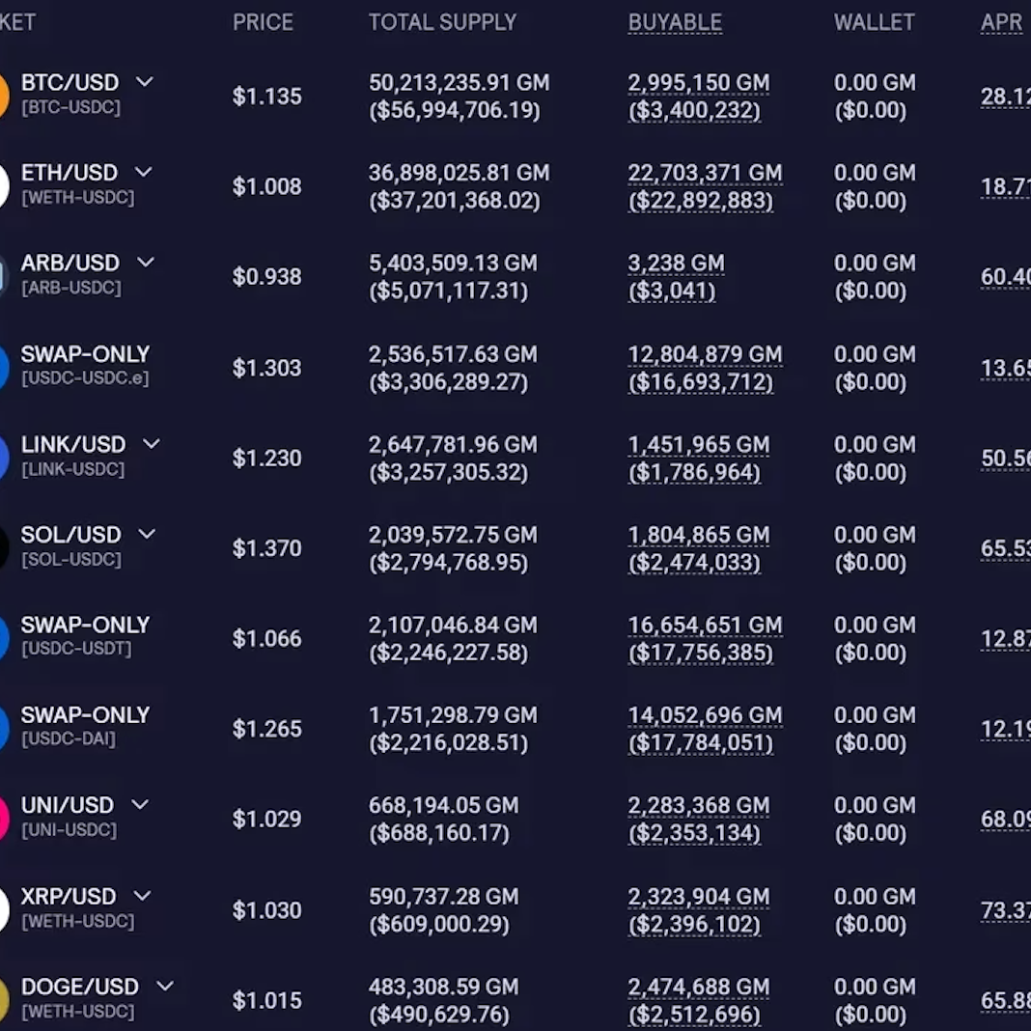Image resolution: width=1031 pixels, height=1031 pixels.
Task: Expand the LINK/USD chevron
Action: [x=152, y=444]
